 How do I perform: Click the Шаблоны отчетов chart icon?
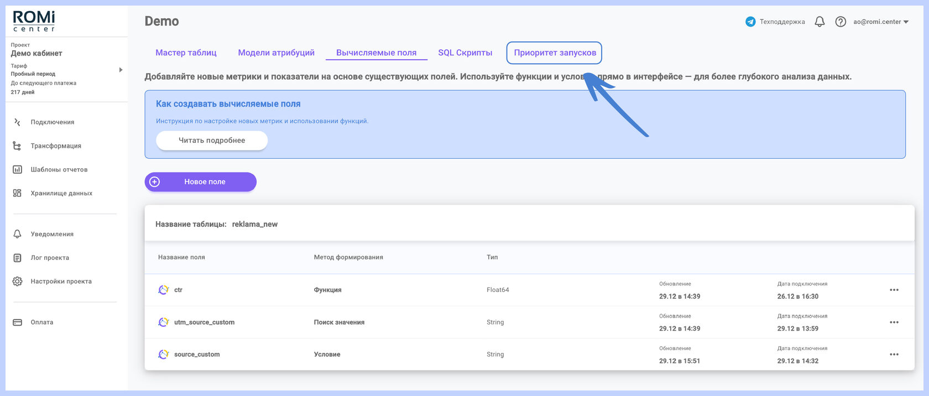17,170
